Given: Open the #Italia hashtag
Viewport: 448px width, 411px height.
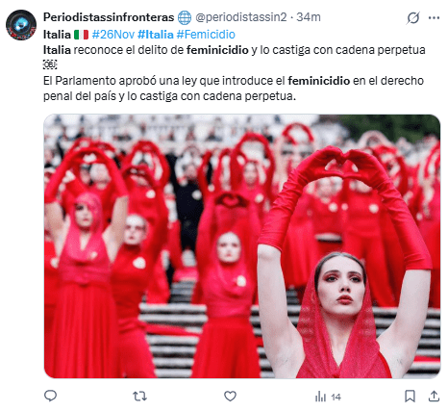Looking at the screenshot, I should pyautogui.click(x=156, y=35).
